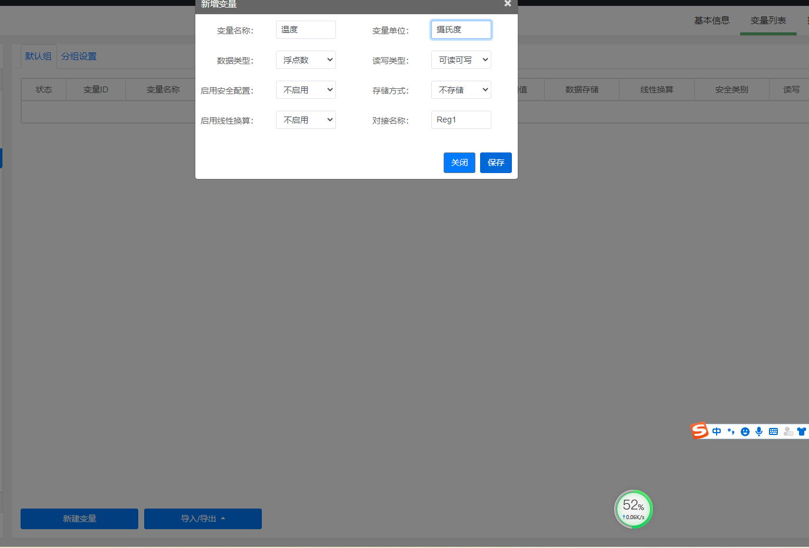
Task: Click the 对接名称 input field containing Reg1
Action: pos(461,119)
